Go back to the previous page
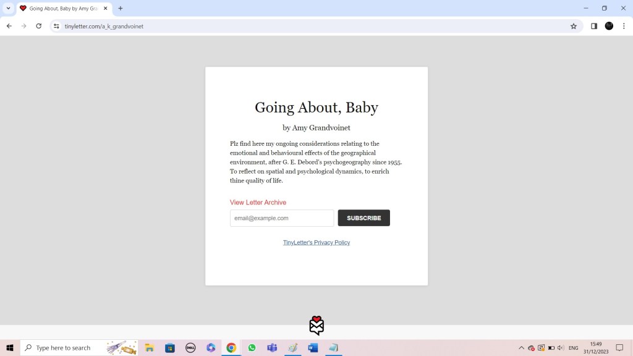 [x=9, y=26]
